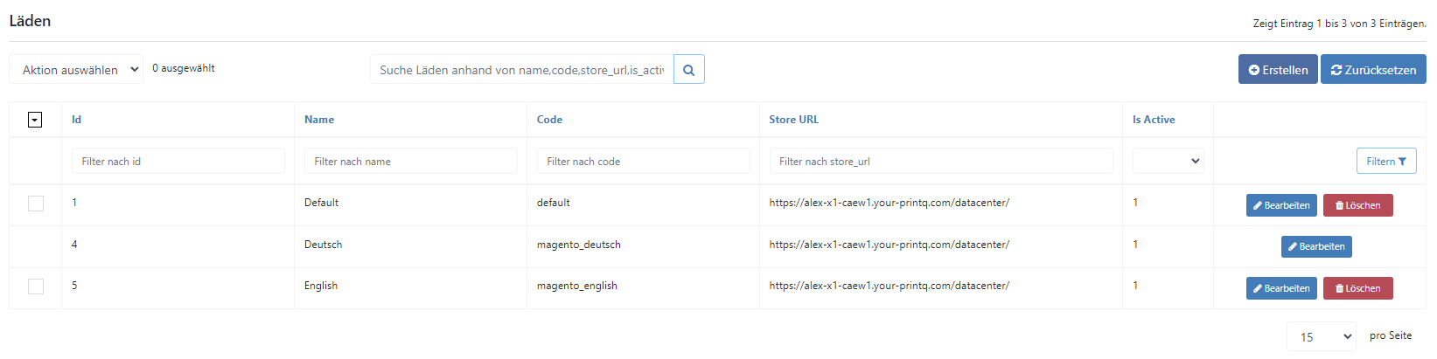Click the Zurücksetzen button with refresh icon
The height and width of the screenshot is (359, 1437).
[x=1373, y=70]
